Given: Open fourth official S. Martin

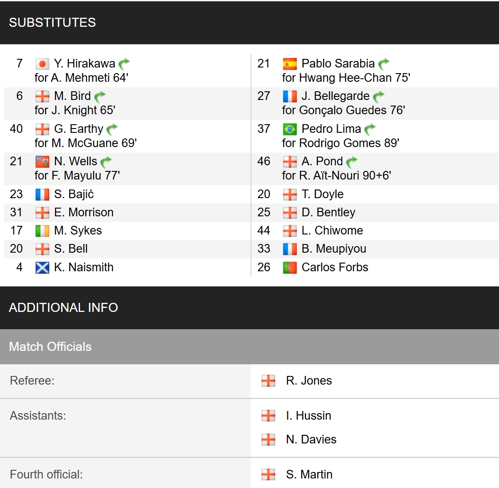Looking at the screenshot, I should point(309,474).
